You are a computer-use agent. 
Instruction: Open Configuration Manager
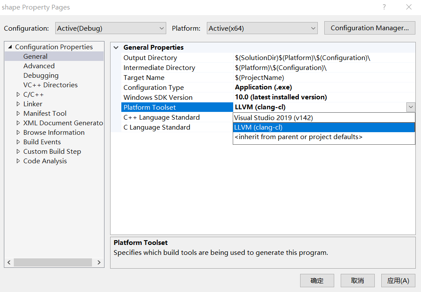tap(369, 28)
